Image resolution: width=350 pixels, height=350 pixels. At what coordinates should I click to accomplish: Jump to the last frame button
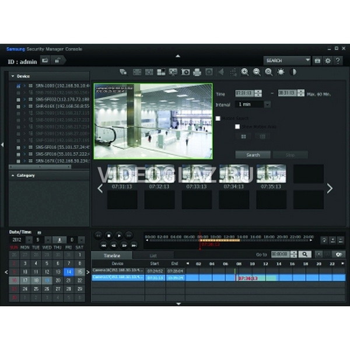coord(134,246)
